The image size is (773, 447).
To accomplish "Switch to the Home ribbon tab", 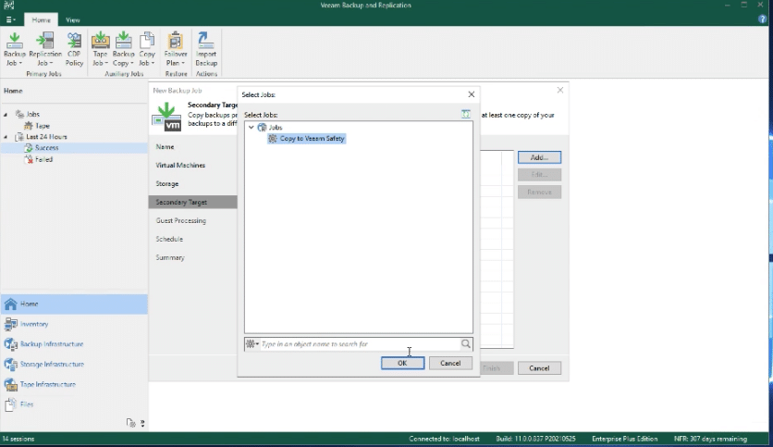I will [41, 19].
